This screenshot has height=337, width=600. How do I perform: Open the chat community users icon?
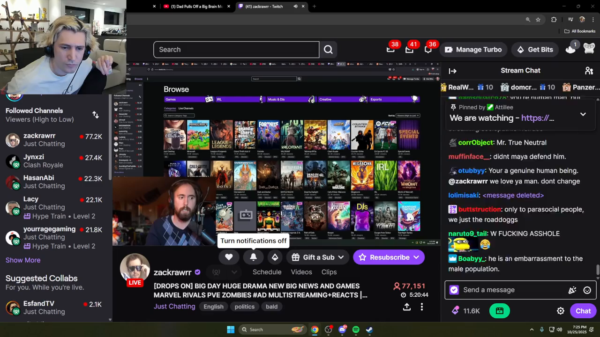589,71
